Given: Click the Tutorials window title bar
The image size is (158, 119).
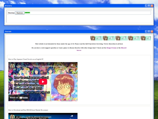Looking at the screenshot, I should click(75, 31).
